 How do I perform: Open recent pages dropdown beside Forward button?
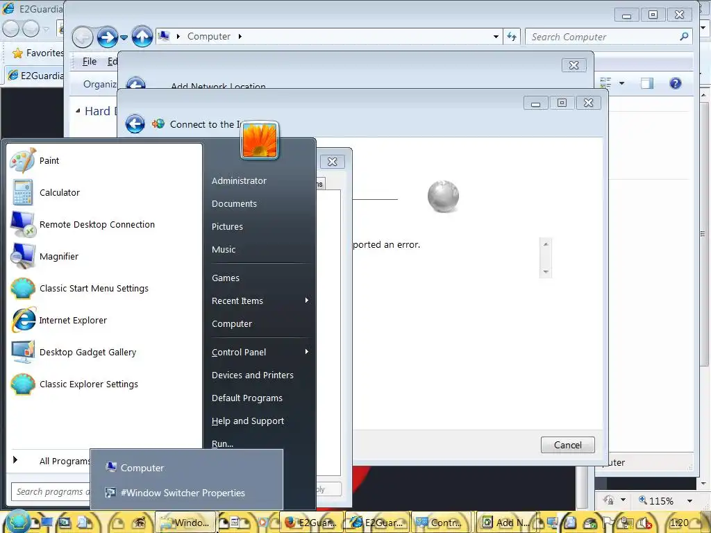124,37
